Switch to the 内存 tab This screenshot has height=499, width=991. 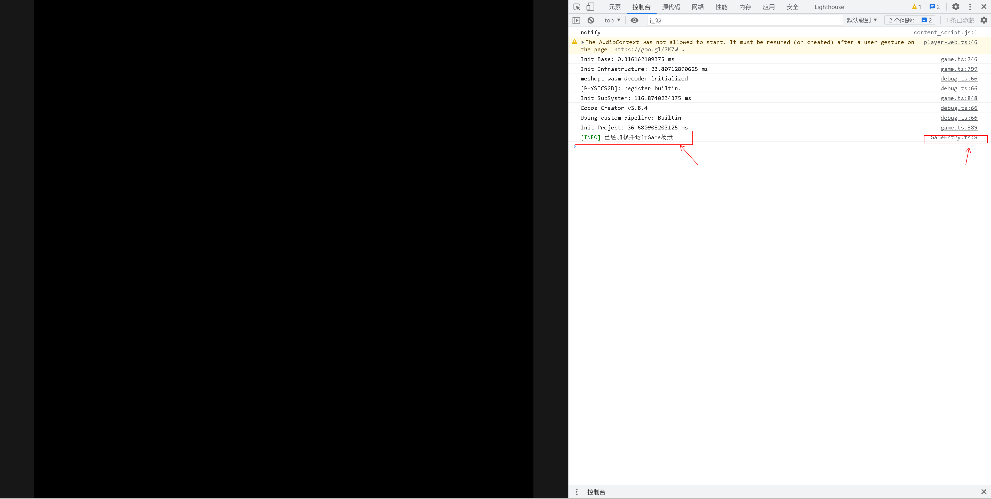pos(745,7)
